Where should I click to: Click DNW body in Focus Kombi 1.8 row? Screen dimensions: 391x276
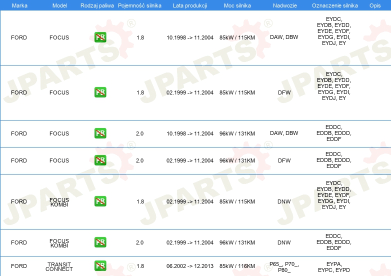(284, 201)
